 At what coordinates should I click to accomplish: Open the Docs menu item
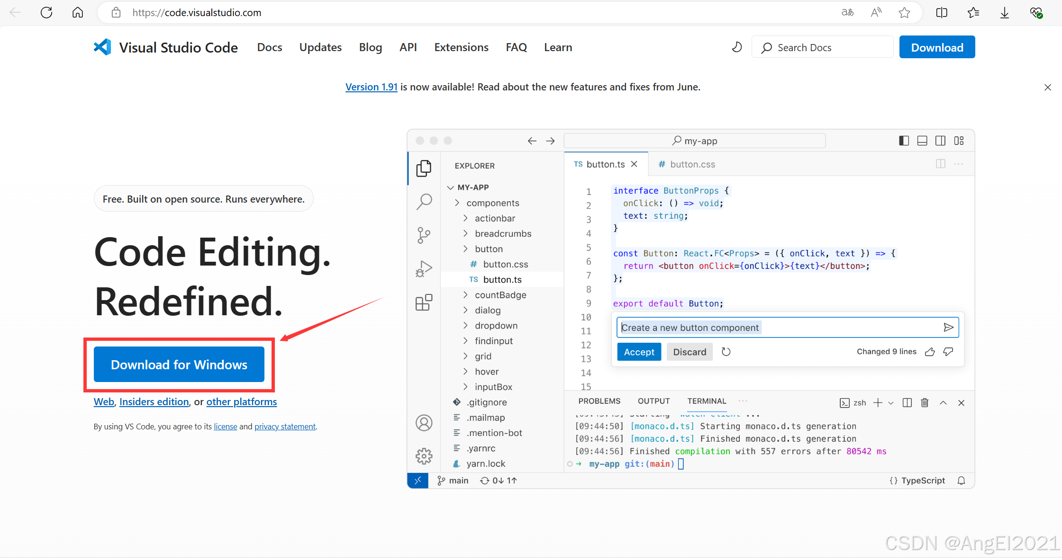tap(270, 47)
